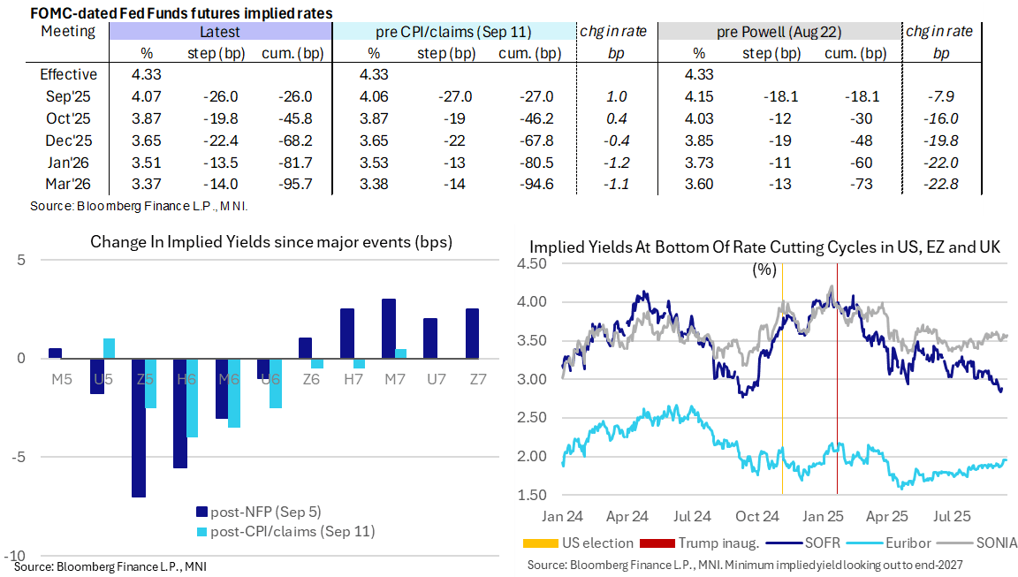The width and height of the screenshot is (1018, 577).
Task: Click the -22.8 rate change cell
Action: point(940,184)
